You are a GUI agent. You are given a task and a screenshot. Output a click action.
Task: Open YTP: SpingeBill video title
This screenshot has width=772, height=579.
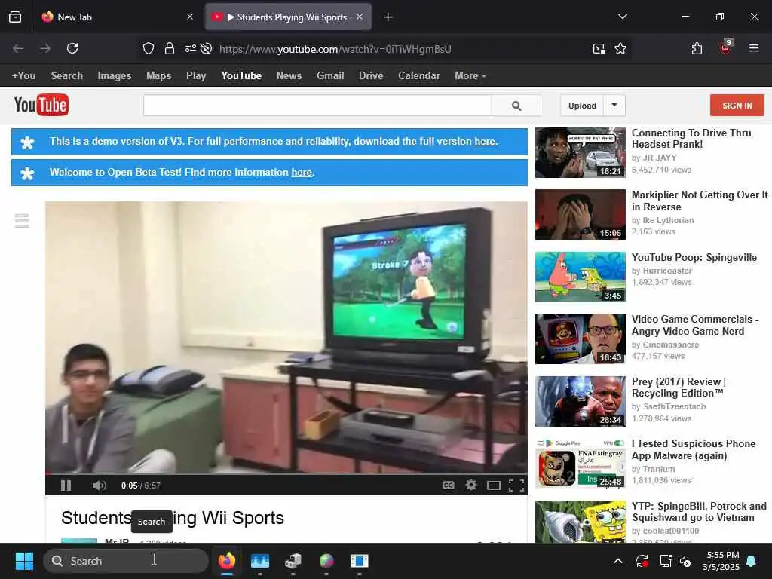coord(699,512)
